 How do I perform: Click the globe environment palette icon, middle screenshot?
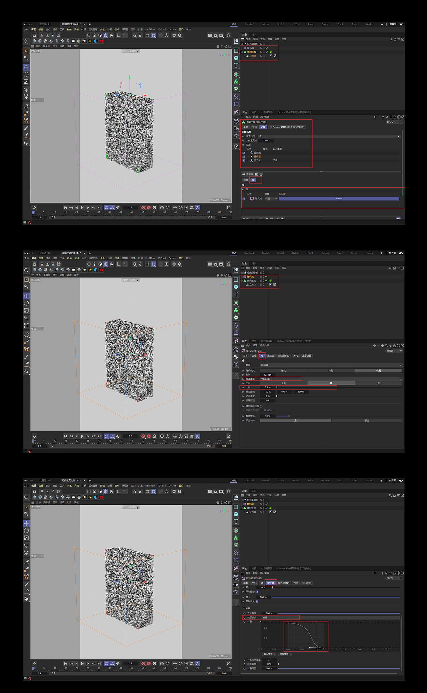tap(236, 350)
